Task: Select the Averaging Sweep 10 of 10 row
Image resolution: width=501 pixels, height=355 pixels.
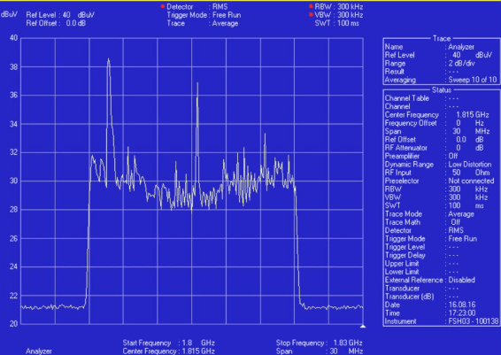Action: 441,80
